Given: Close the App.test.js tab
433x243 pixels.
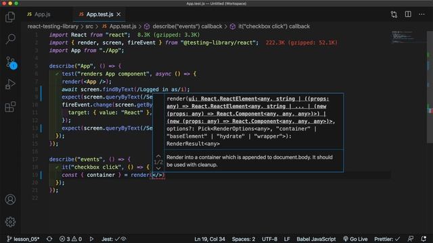Looking at the screenshot, I should tap(118, 14).
